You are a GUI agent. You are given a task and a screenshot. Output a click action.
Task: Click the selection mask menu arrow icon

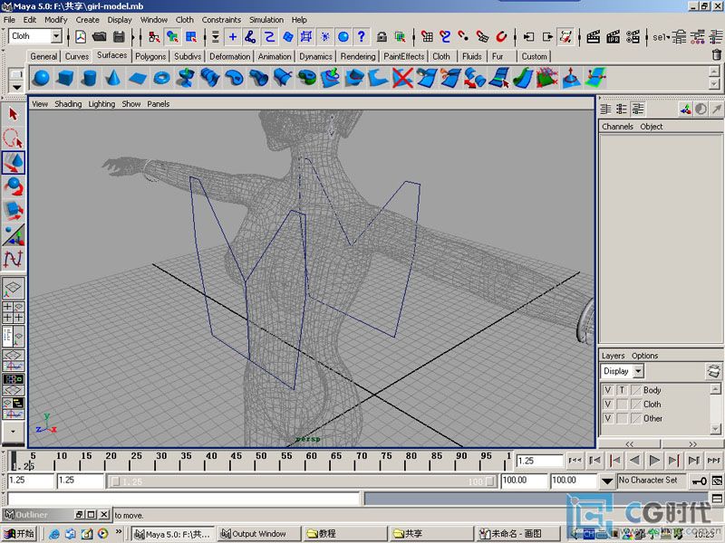[216, 36]
